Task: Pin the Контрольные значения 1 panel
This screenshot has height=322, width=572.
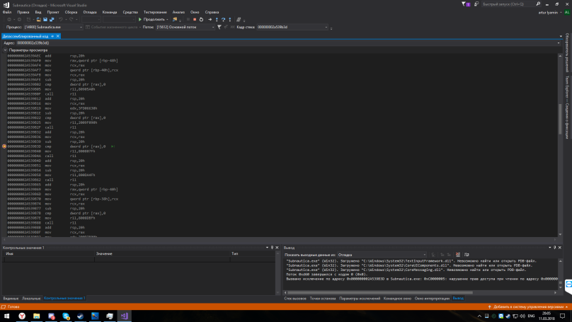Action: pyautogui.click(x=272, y=247)
